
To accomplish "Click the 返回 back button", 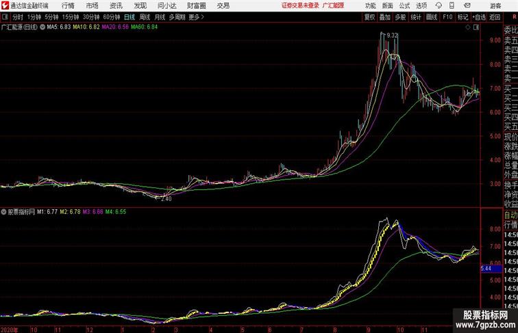I will 495,17.
